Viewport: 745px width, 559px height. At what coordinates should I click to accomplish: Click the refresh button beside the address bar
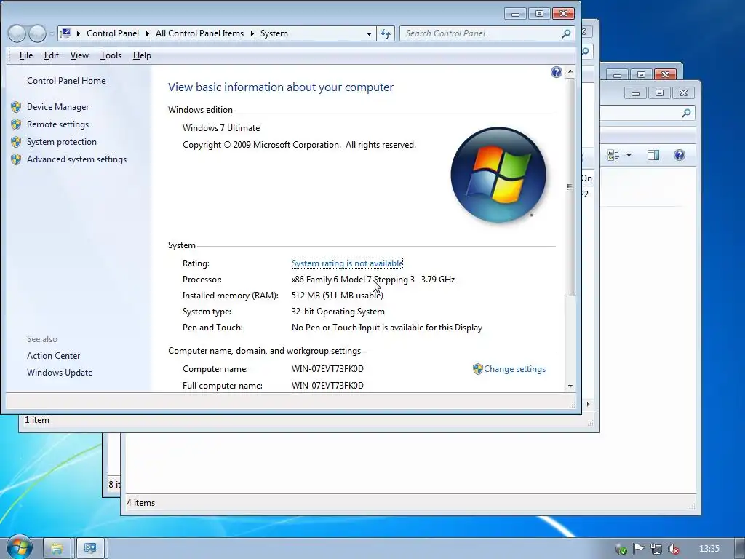[x=386, y=33]
